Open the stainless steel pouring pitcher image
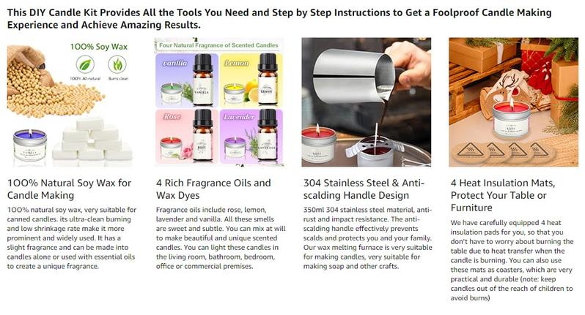585x315 pixels. [x=367, y=102]
